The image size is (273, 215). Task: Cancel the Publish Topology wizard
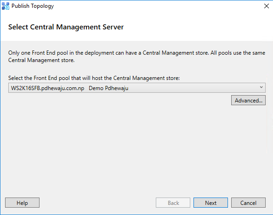pos(248,203)
